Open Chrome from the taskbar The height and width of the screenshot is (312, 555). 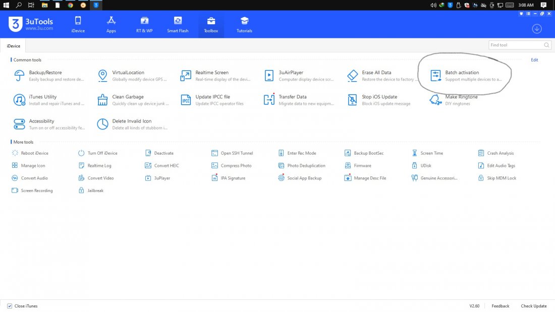click(x=71, y=5)
